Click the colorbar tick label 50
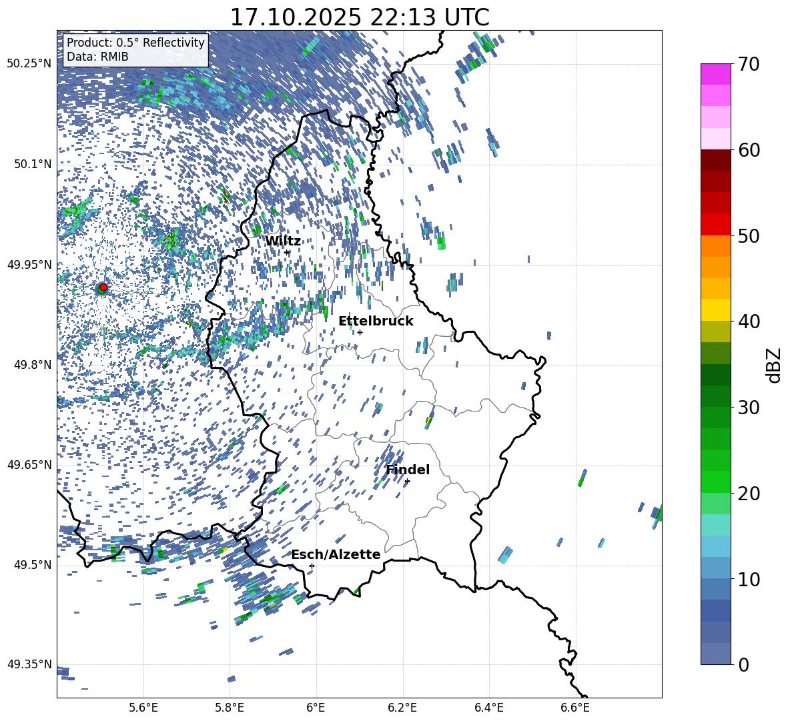The width and height of the screenshot is (790, 721). click(749, 235)
